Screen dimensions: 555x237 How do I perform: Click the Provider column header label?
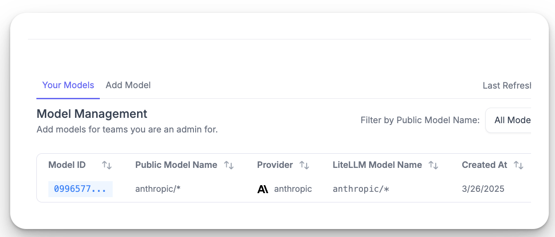[x=275, y=165]
